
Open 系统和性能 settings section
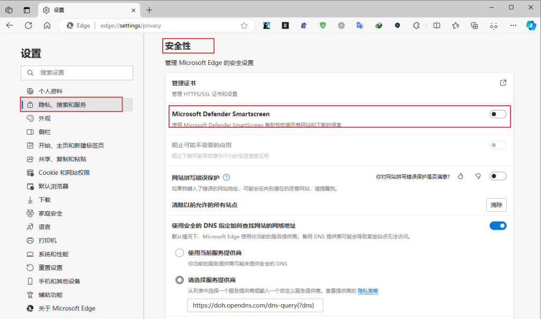coord(77,254)
